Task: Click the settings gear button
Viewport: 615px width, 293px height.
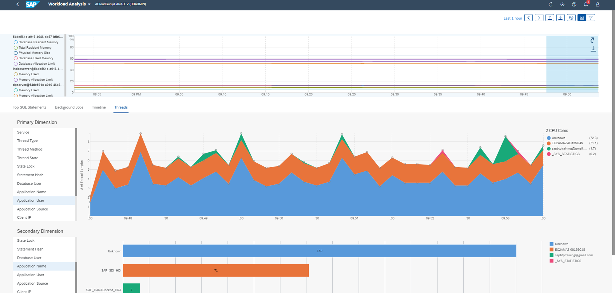Action: [x=571, y=18]
